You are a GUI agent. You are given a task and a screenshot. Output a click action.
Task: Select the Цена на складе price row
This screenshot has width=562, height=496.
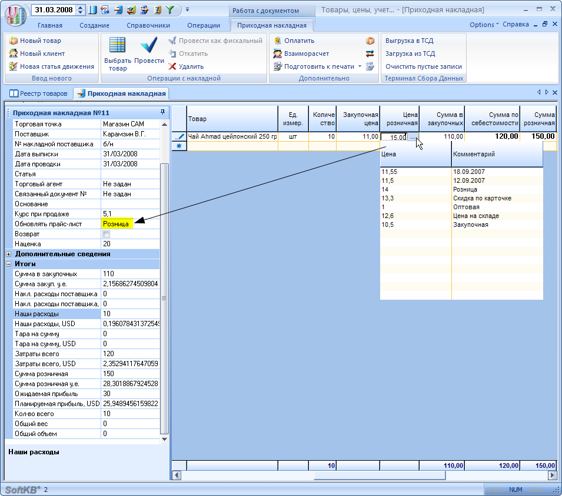pyautogui.click(x=461, y=216)
